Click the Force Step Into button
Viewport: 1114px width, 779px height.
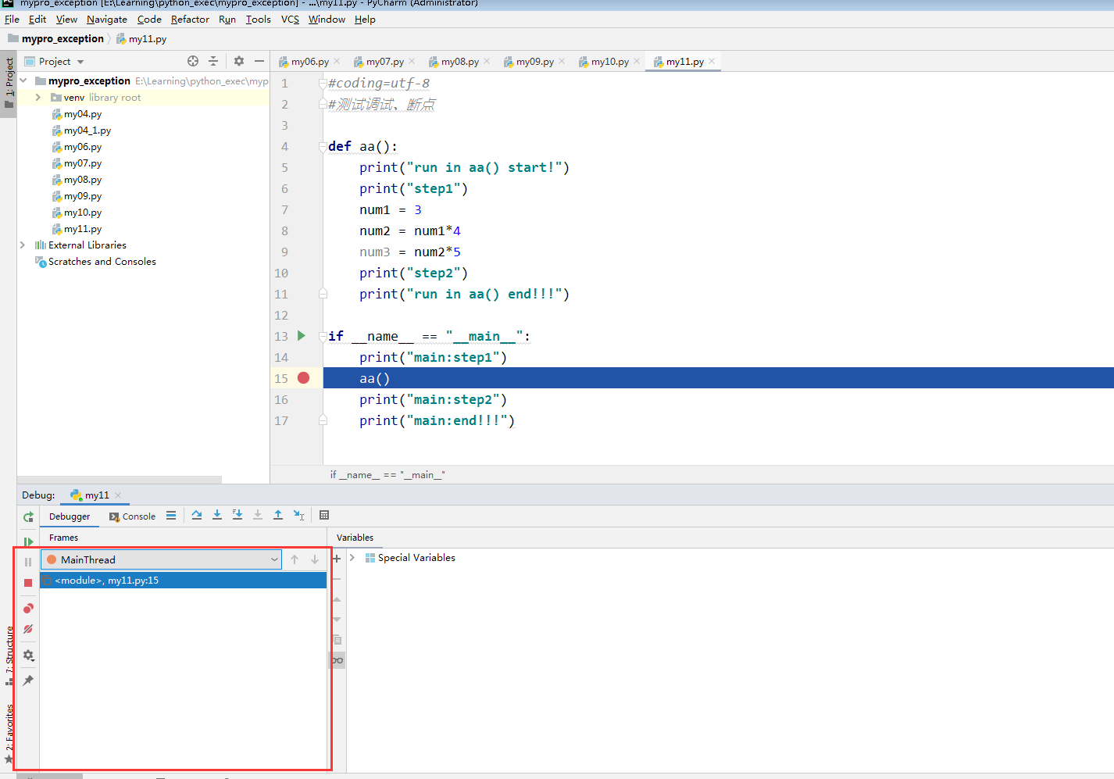click(258, 515)
